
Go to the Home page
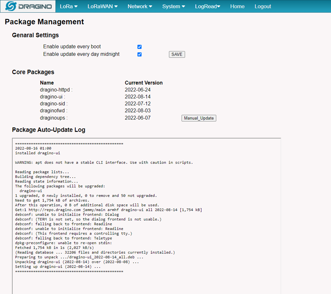[x=237, y=7]
